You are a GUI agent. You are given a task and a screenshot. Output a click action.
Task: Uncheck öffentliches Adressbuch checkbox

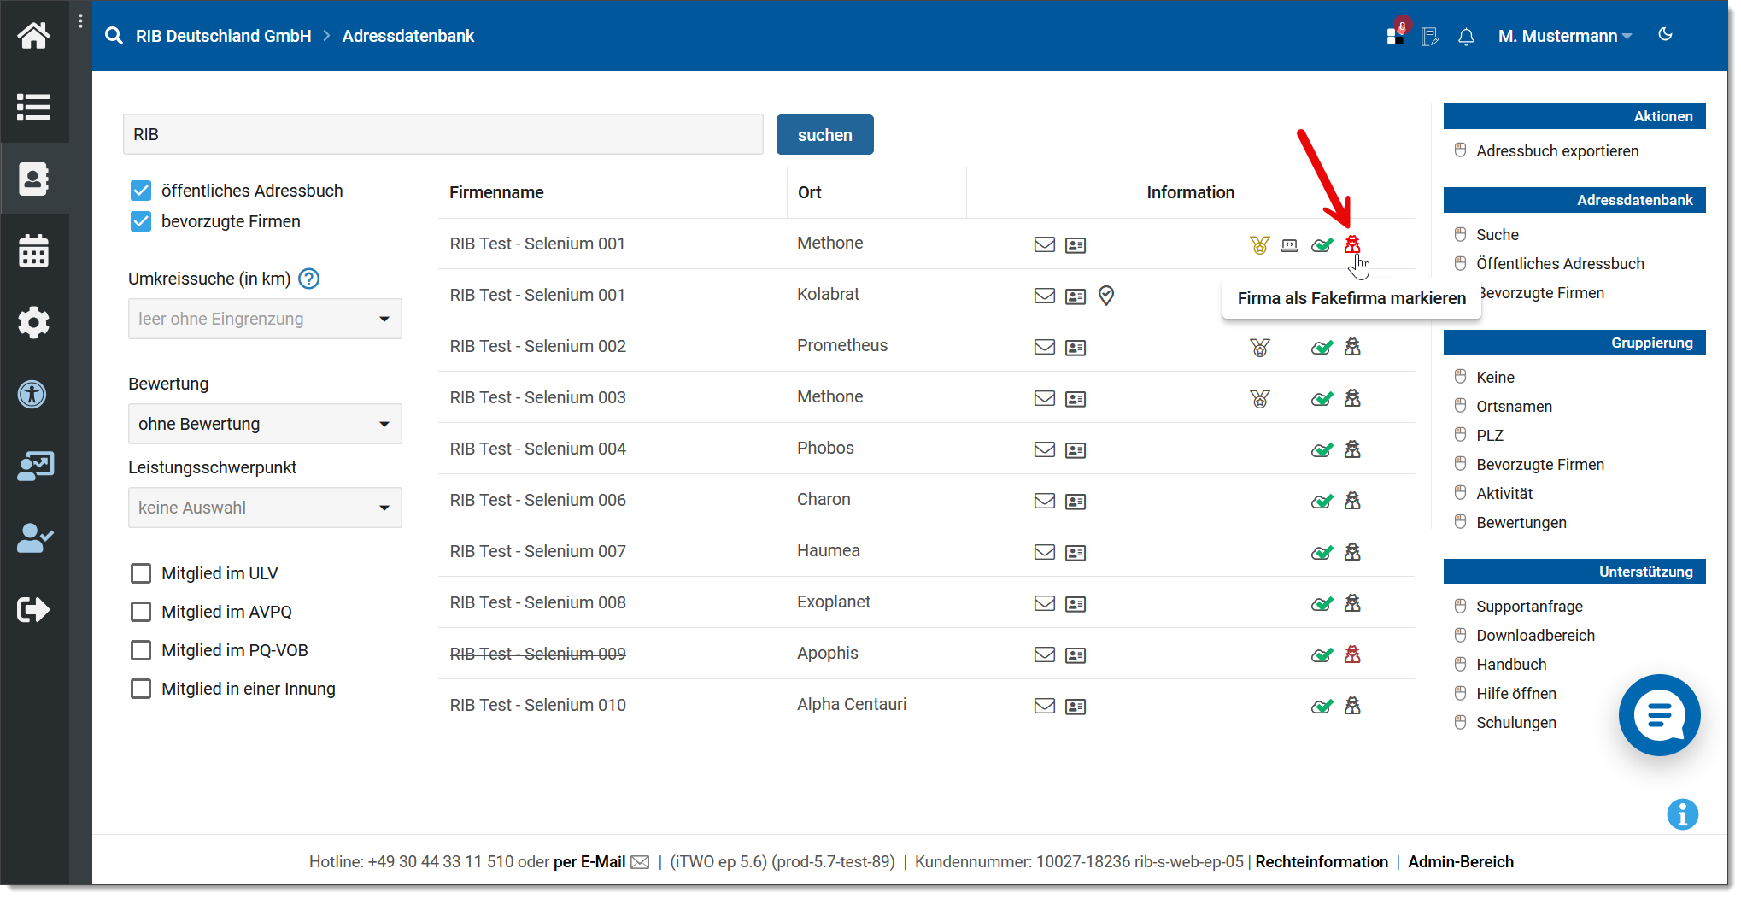[141, 191]
